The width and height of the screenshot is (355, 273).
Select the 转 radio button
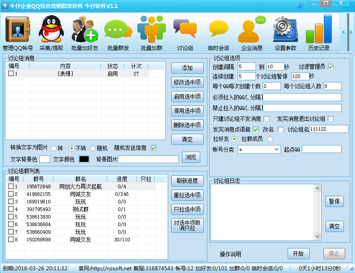click(x=54, y=148)
